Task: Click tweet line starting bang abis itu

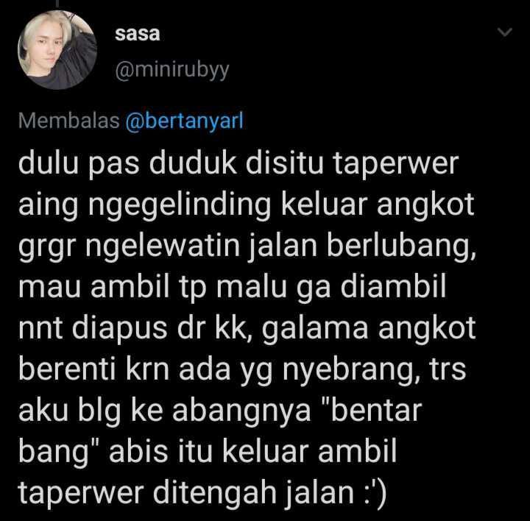Action: pyautogui.click(x=207, y=453)
